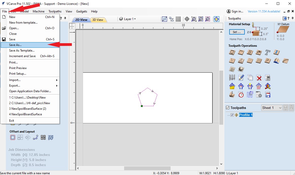The image size is (295, 175).
Task: Expand the Export submenu
Action: 30,86
